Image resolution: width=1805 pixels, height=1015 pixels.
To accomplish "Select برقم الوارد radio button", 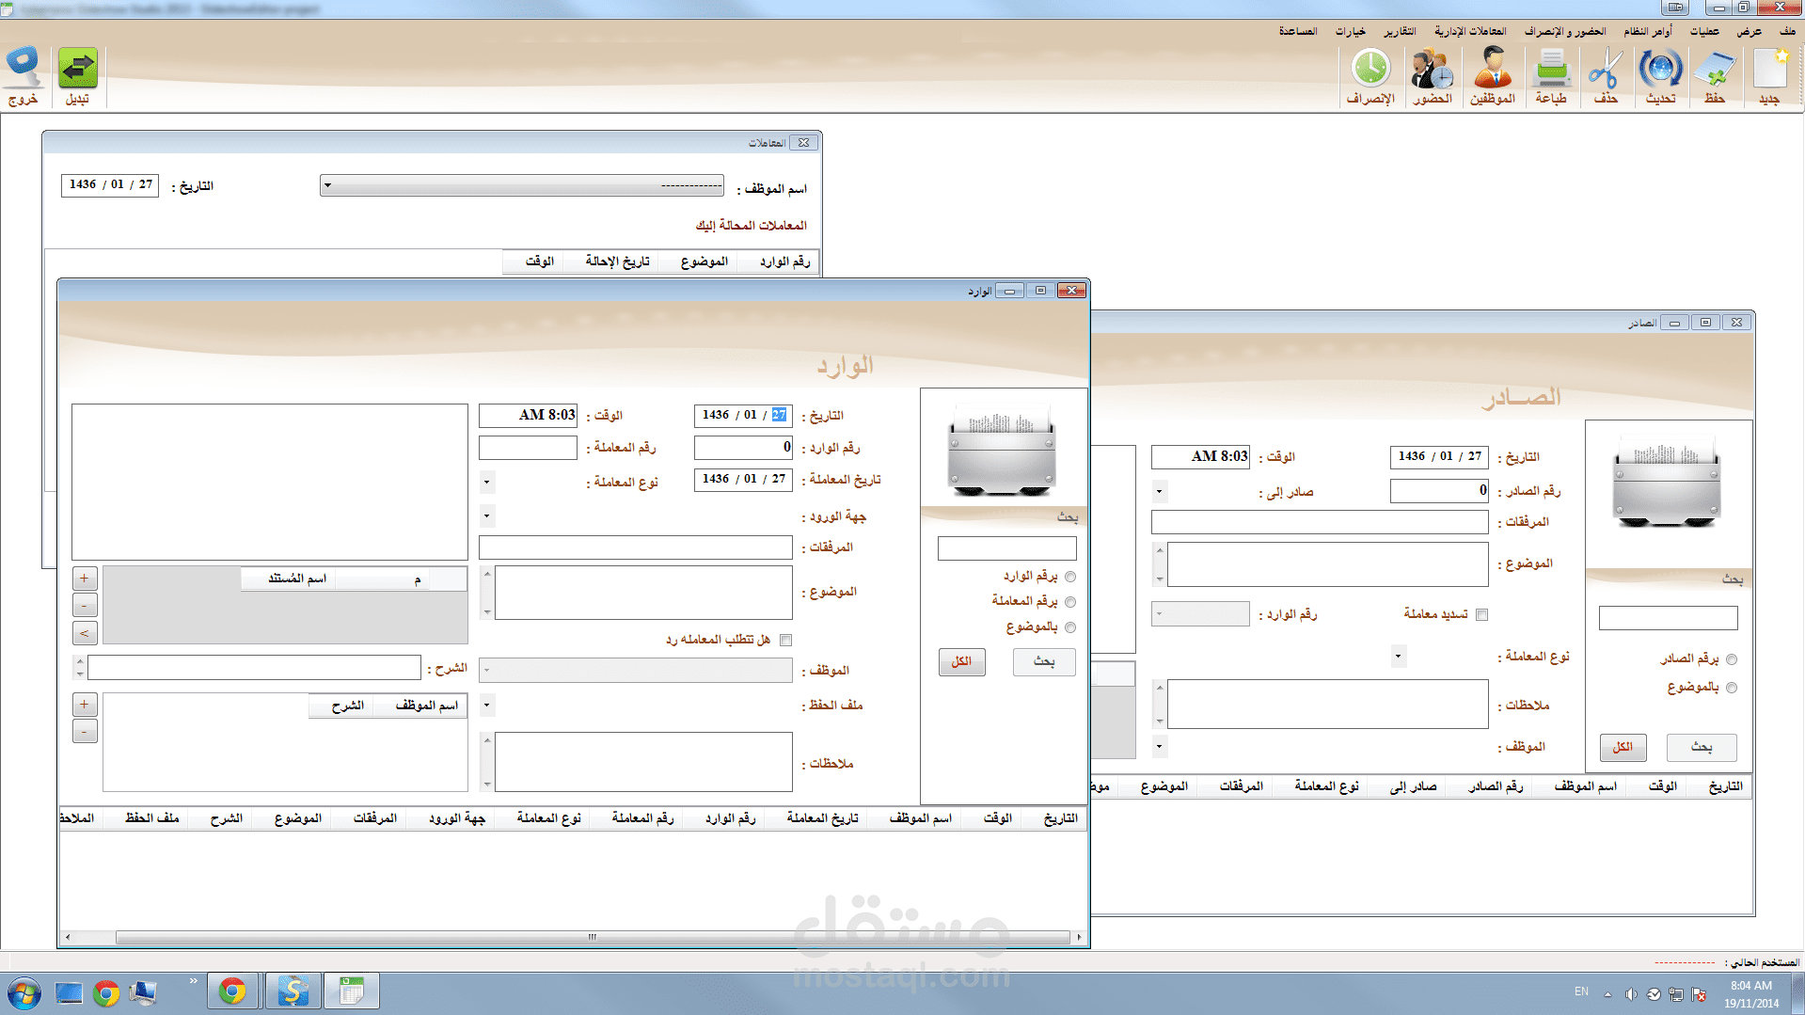I will click(1070, 577).
